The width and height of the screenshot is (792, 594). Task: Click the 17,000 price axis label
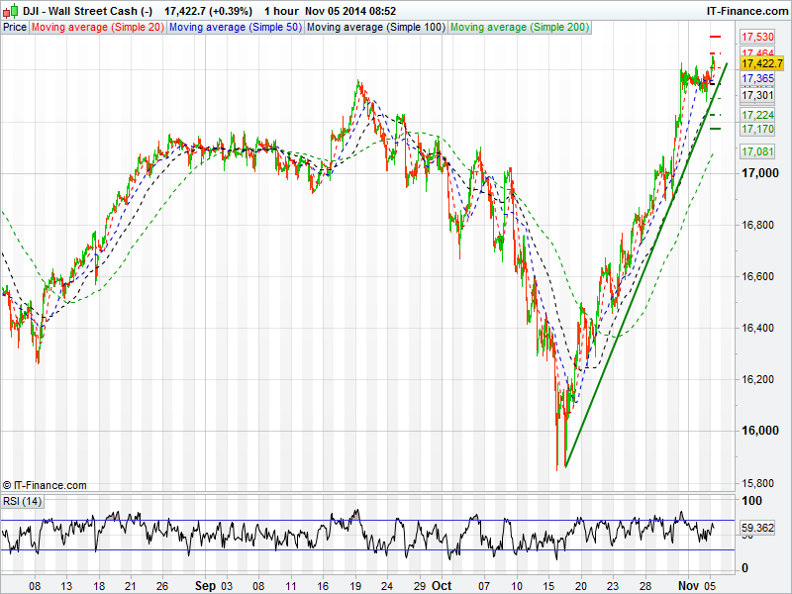pyautogui.click(x=759, y=173)
